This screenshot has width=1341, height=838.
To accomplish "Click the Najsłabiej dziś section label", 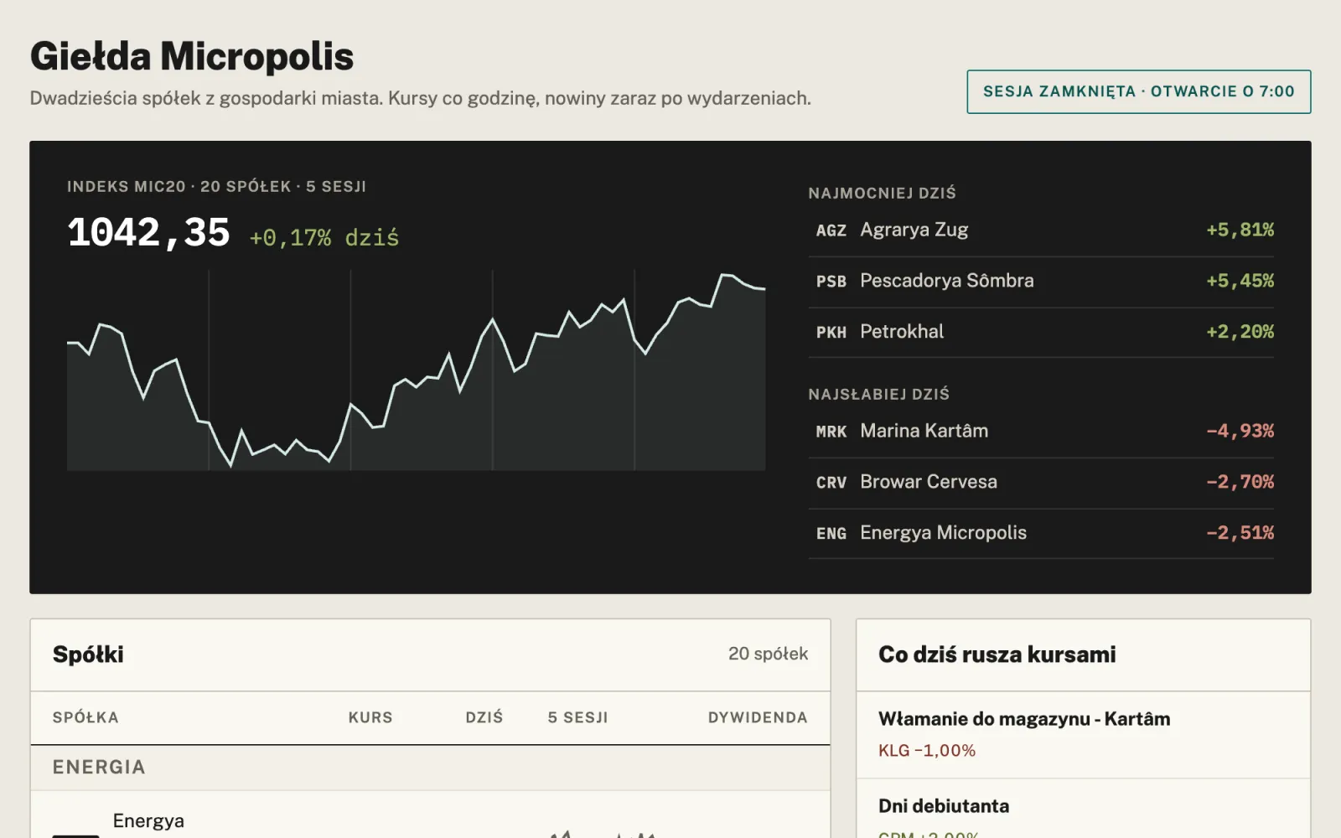I will pyautogui.click(x=879, y=394).
